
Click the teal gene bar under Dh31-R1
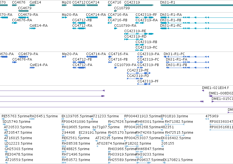(196, 5)
